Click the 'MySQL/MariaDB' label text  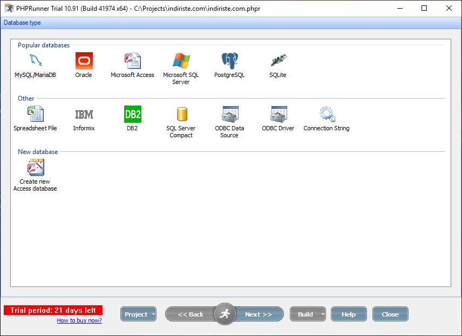[x=36, y=75]
